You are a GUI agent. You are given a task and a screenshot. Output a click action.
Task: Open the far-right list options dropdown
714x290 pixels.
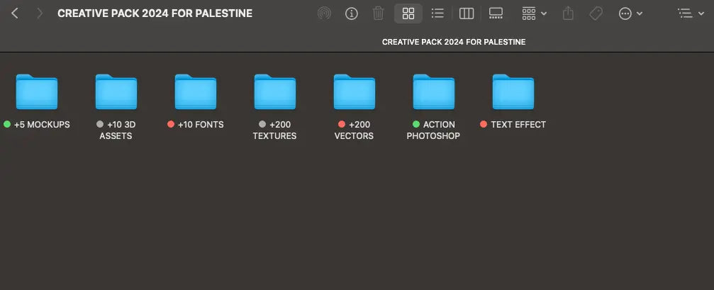pyautogui.click(x=689, y=13)
